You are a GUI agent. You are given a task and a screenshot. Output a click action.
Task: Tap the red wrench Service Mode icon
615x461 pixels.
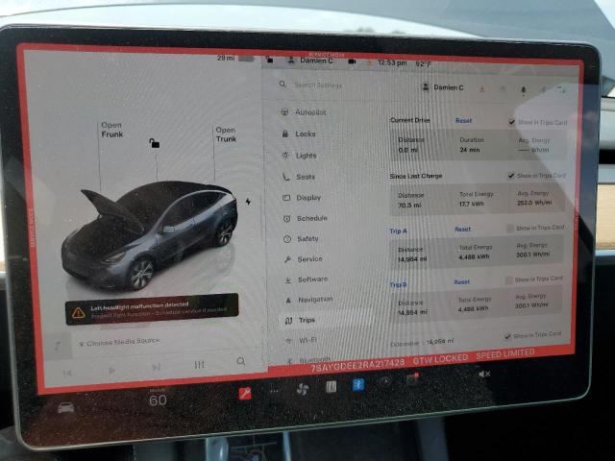[x=245, y=393]
